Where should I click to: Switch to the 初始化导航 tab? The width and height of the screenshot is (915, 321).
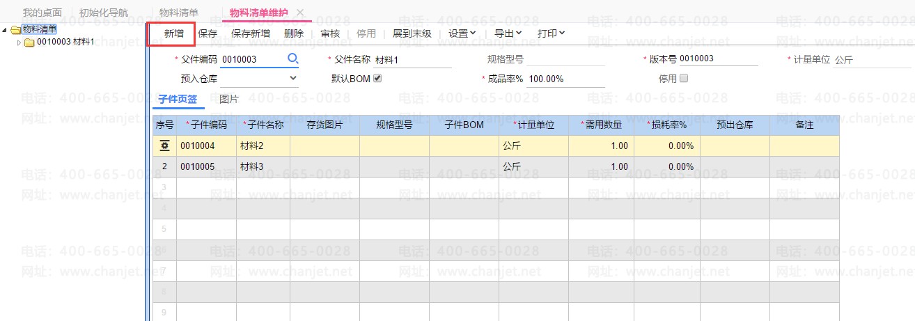(104, 13)
